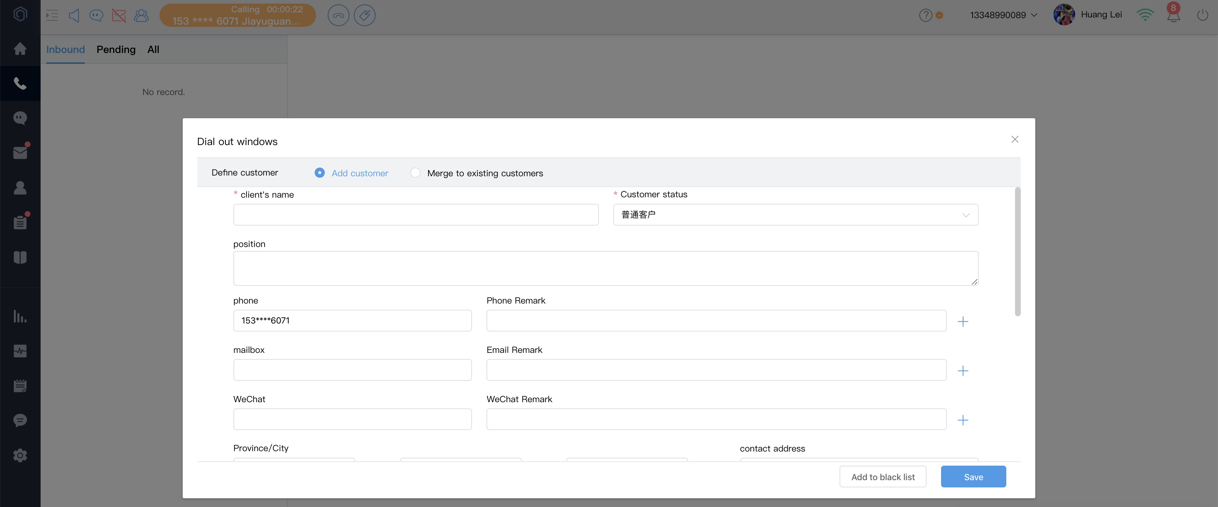Open the Home icon in sidebar
Image resolution: width=1218 pixels, height=507 pixels.
coord(20,49)
